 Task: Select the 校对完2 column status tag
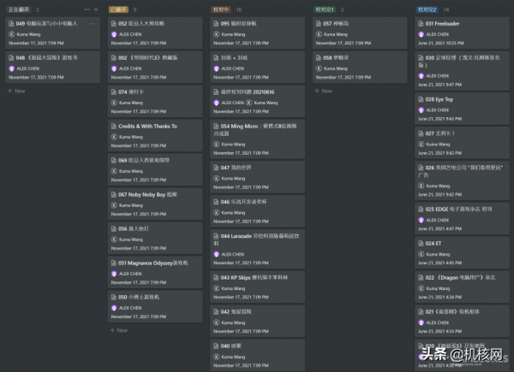[x=427, y=9]
